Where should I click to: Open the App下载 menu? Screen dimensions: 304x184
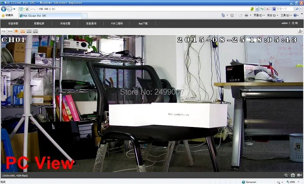(143, 23)
